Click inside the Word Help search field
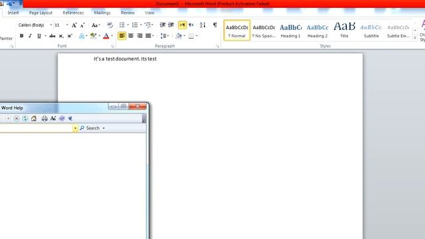 pos(36,128)
